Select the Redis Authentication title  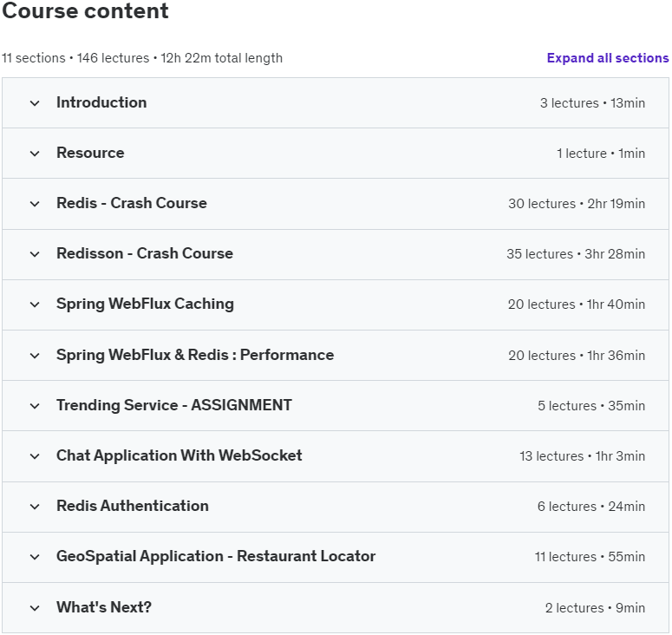133,506
